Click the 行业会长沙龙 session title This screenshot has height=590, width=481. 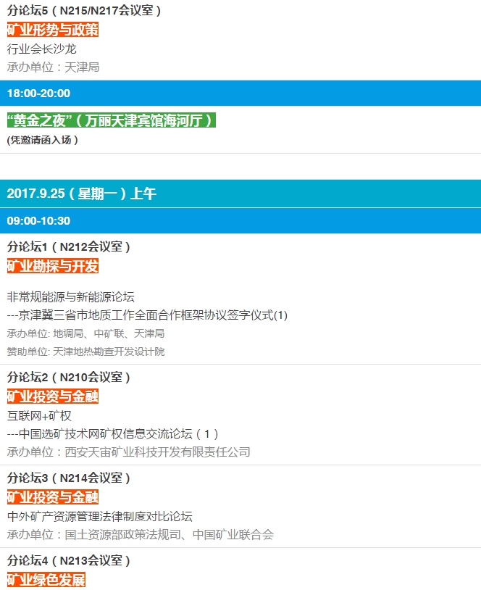click(41, 49)
